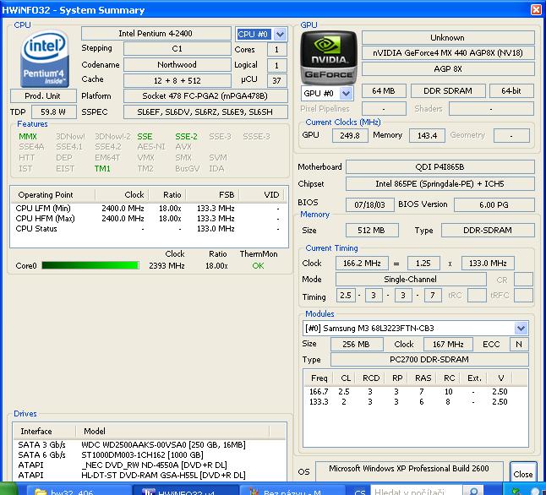Click the CPU LFM (Min) row
Image resolution: width=546 pixels, height=495 pixels.
coord(149,208)
